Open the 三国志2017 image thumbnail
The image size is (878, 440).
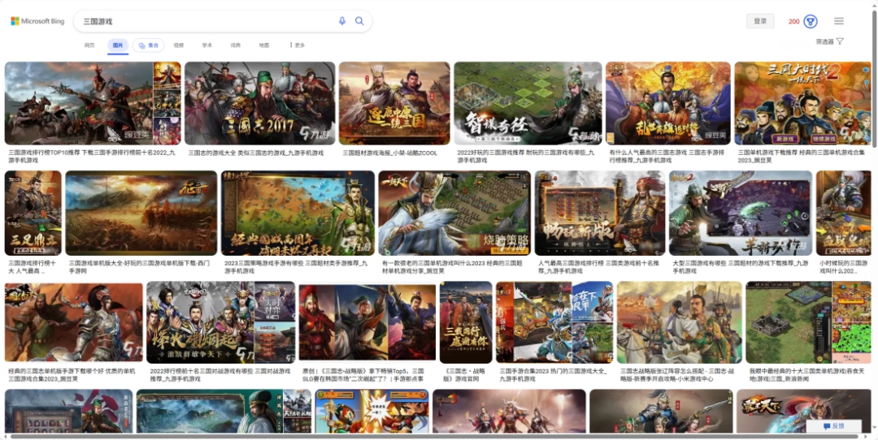(259, 103)
